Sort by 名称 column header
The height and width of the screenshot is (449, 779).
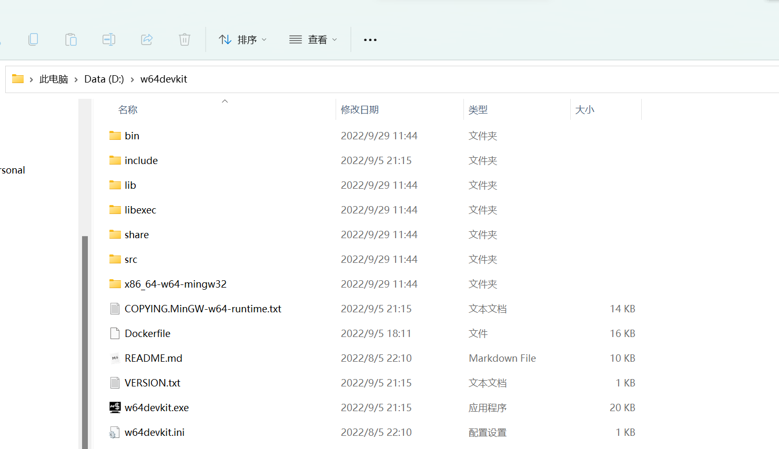coord(128,110)
